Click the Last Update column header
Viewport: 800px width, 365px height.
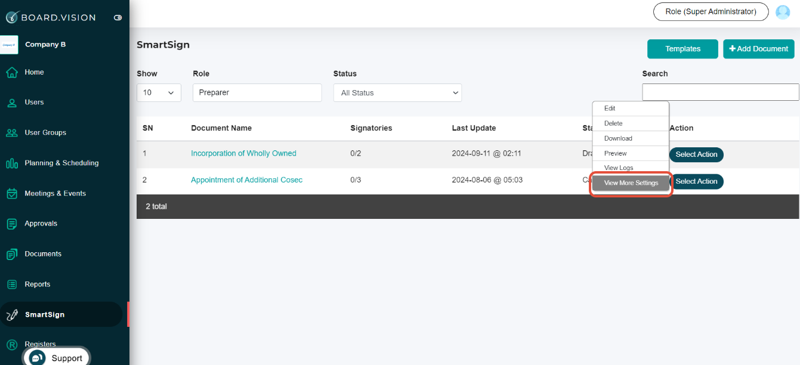[474, 128]
